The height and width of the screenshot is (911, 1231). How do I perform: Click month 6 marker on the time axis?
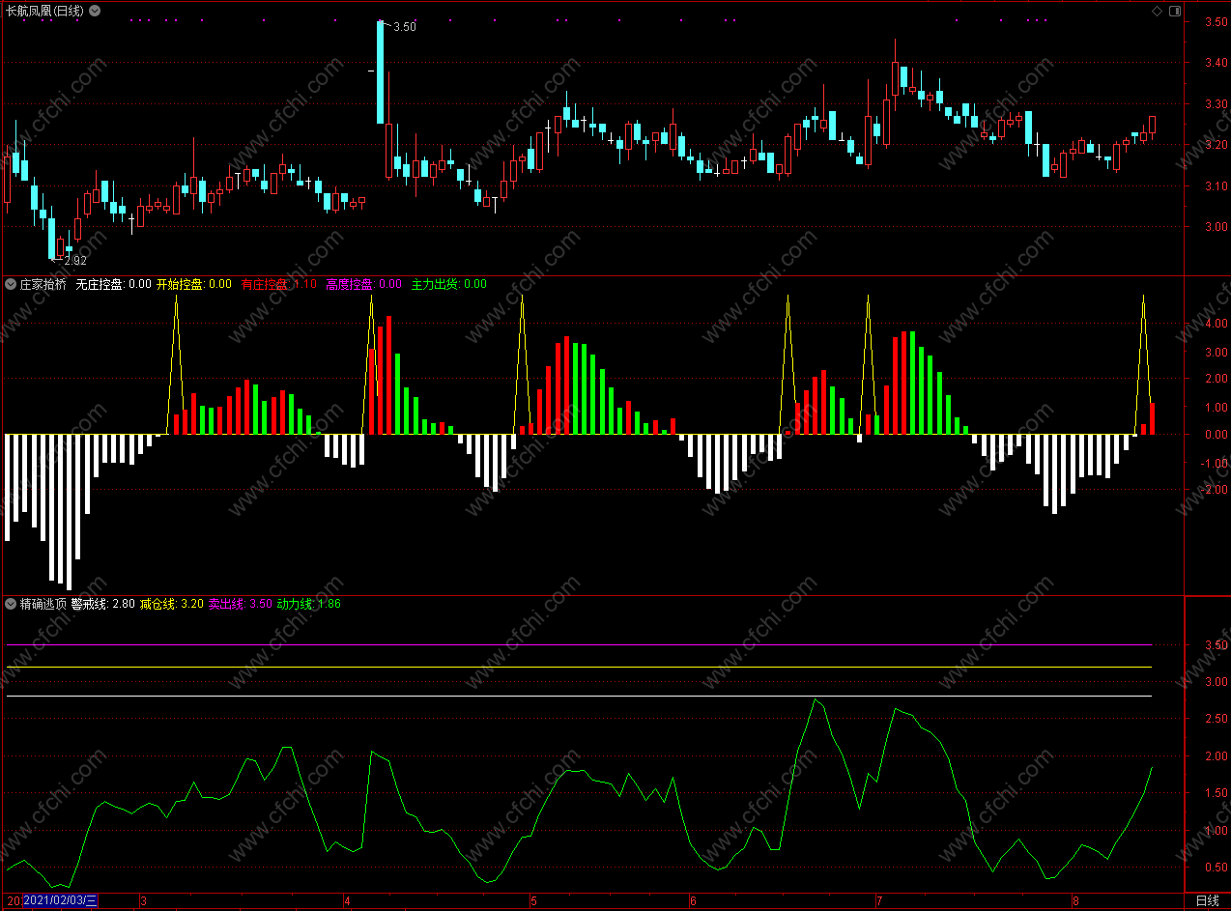point(693,901)
